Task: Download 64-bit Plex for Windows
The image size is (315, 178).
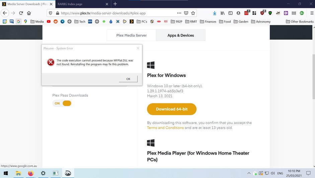Action: click(172, 109)
